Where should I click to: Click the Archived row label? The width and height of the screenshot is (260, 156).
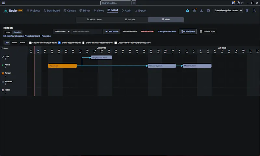(x=8, y=81)
